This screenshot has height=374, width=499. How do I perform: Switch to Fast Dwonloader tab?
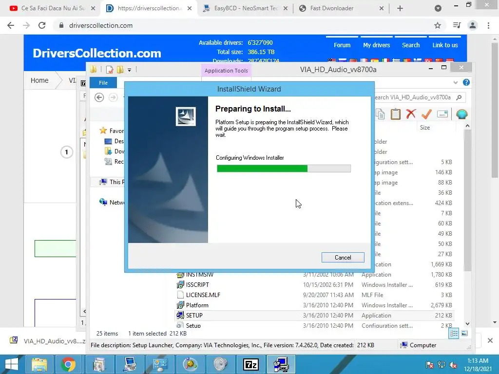[342, 8]
